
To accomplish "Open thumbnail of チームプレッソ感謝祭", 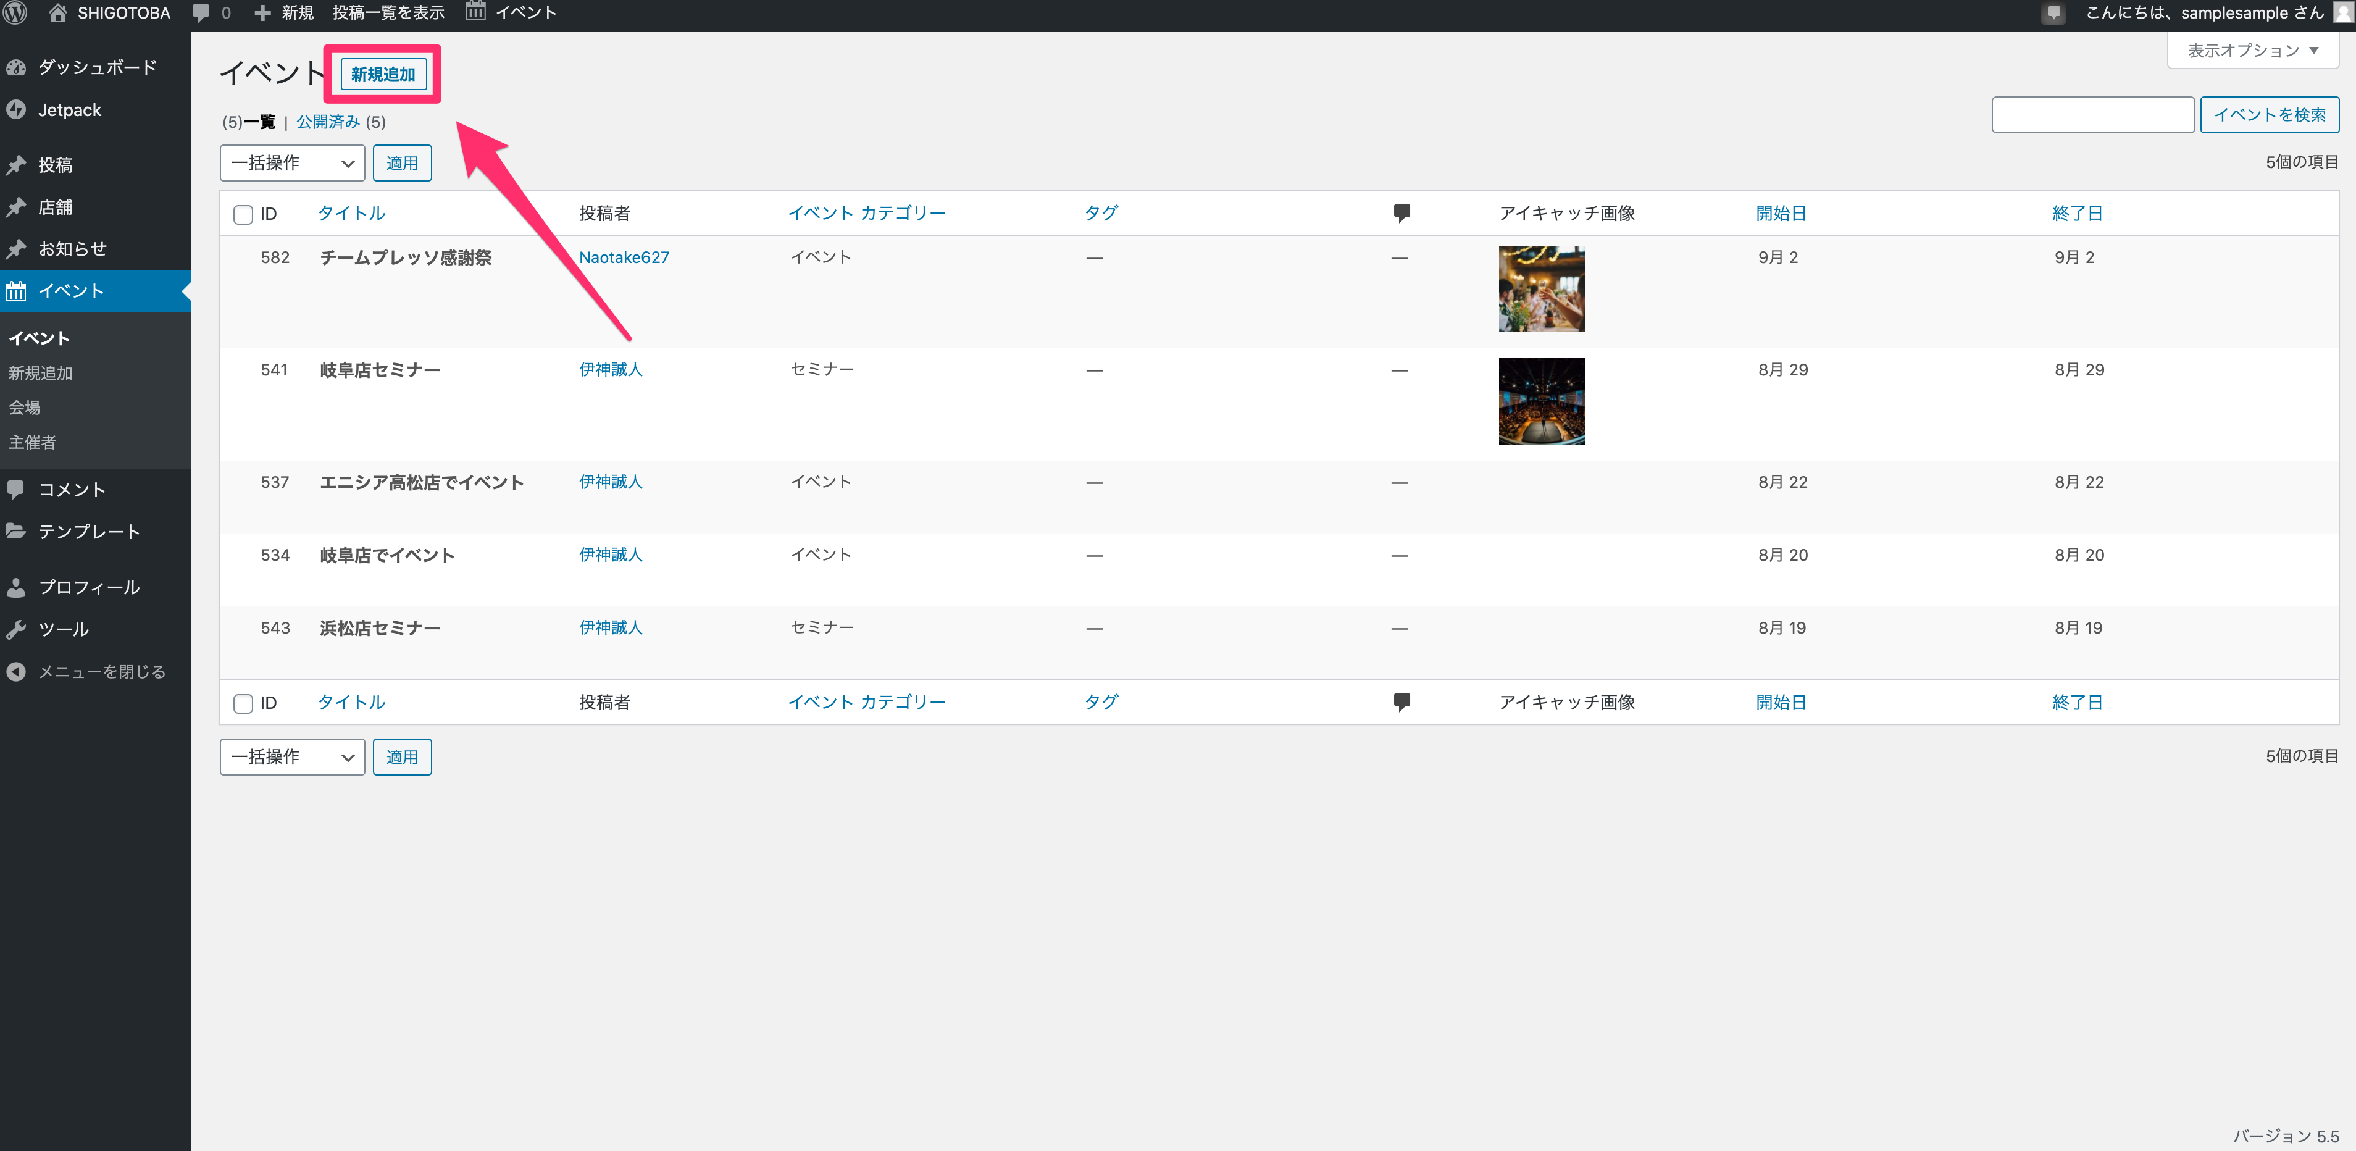I will coord(1542,289).
